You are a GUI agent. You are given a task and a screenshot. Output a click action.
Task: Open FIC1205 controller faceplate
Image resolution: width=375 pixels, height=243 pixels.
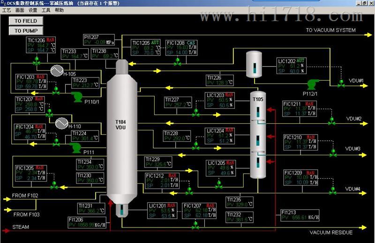pyautogui.click(x=30, y=173)
